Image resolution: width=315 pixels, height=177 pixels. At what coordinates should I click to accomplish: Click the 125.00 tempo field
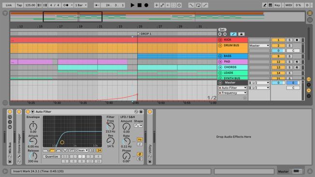click(x=30, y=5)
